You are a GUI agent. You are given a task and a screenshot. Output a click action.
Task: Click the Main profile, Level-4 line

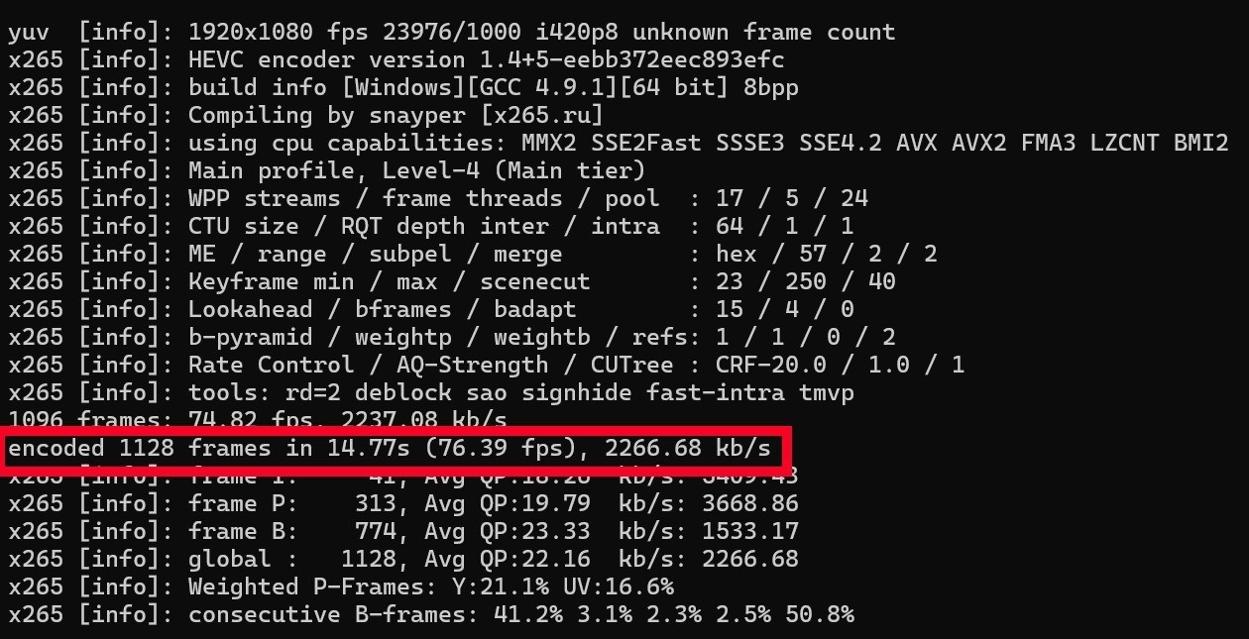pos(416,170)
